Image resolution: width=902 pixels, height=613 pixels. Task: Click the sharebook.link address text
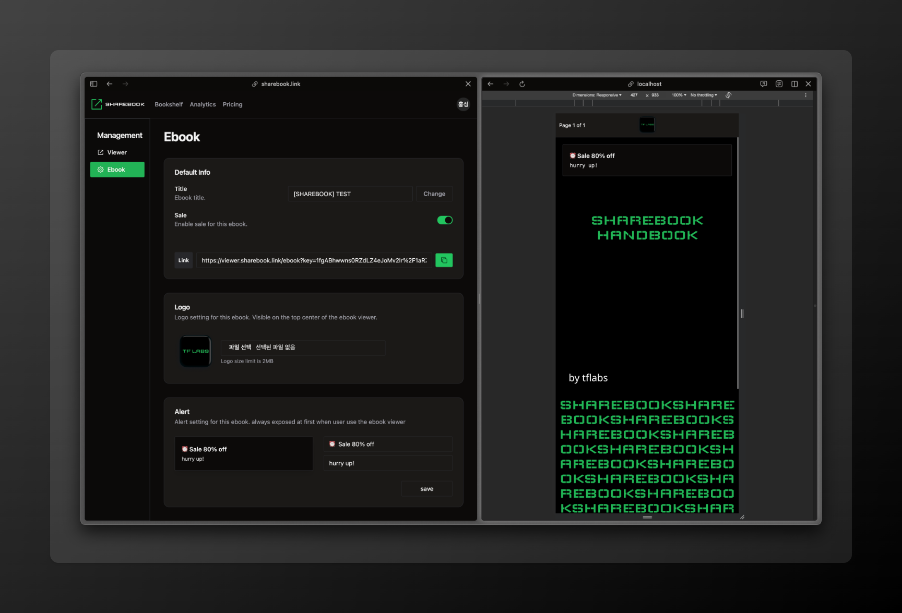[x=281, y=84]
